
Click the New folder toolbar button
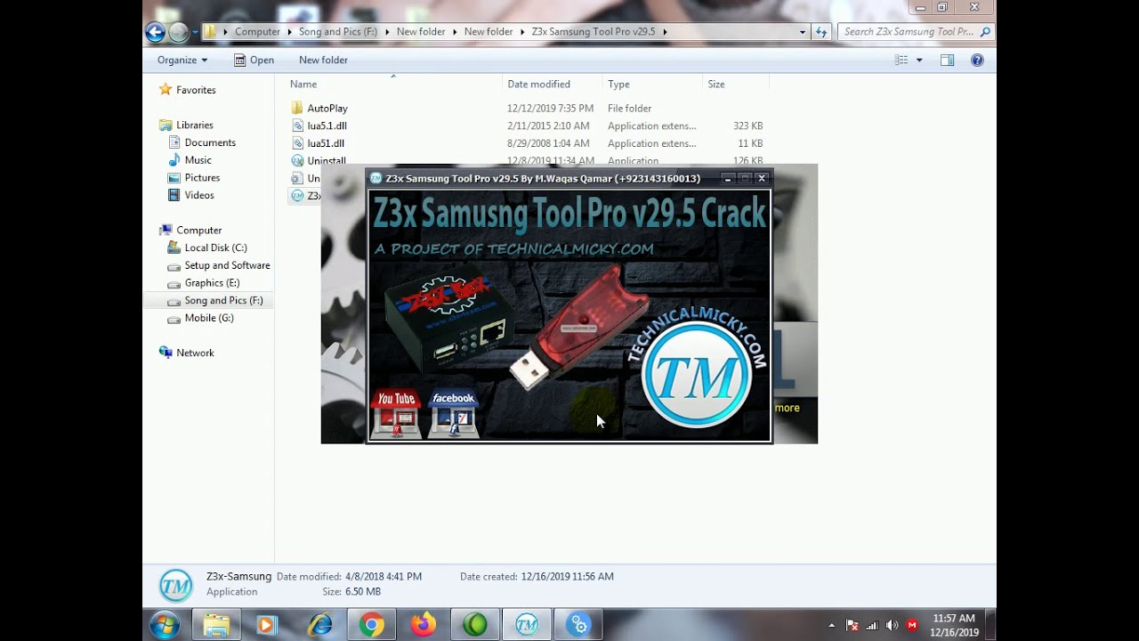323,60
